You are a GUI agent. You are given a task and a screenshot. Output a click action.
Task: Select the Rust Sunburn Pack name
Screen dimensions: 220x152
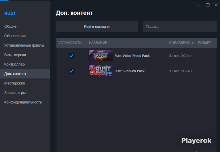pyautogui.click(x=129, y=71)
